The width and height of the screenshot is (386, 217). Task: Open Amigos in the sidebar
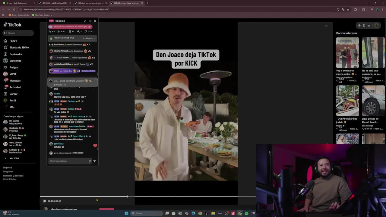coord(11,67)
